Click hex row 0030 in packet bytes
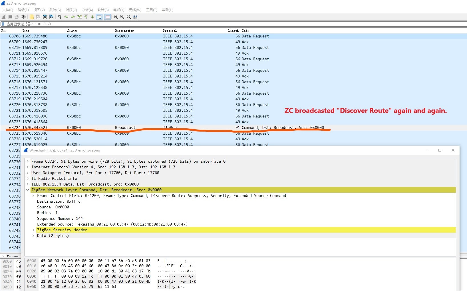This screenshot has height=291, width=467. [x=111, y=276]
